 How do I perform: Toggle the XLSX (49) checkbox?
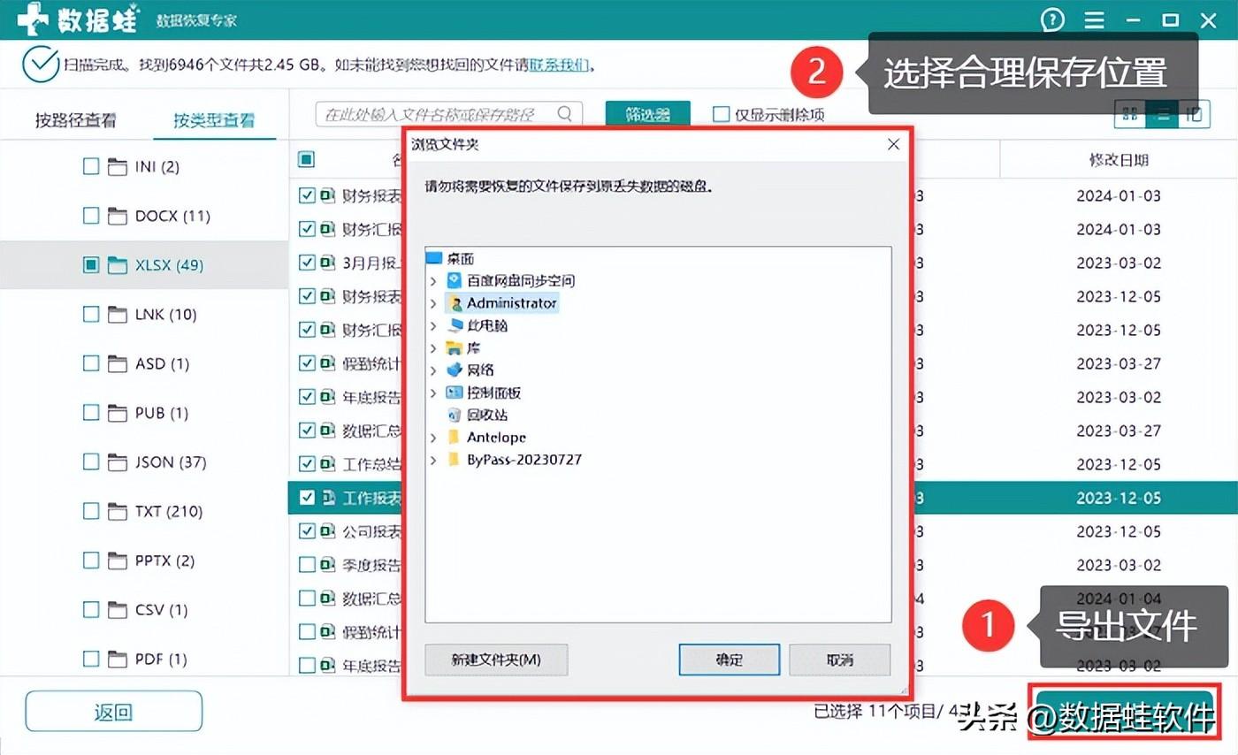(91, 264)
